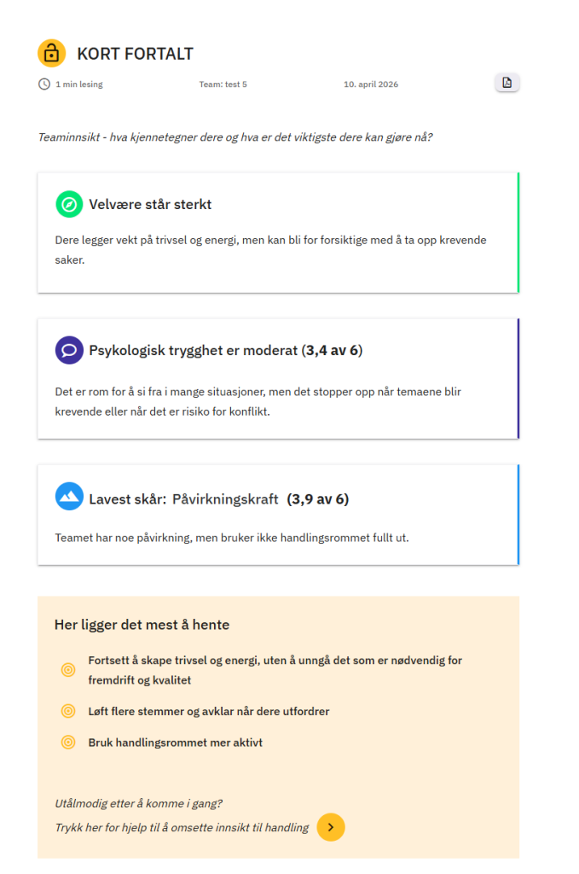Click the yellow lock icon beside KORT FORTALT
The width and height of the screenshot is (579, 874).
click(52, 54)
